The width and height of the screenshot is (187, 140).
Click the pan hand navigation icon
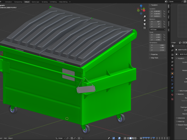[x=145, y=20]
